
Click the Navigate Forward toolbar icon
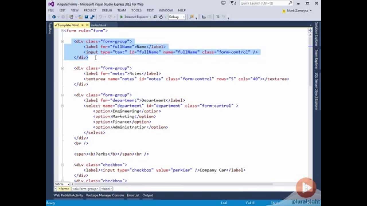click(63, 17)
